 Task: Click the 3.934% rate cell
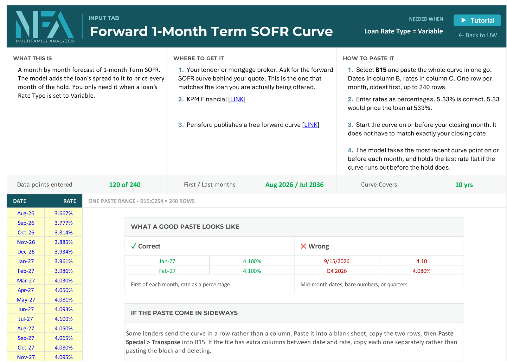(64, 252)
